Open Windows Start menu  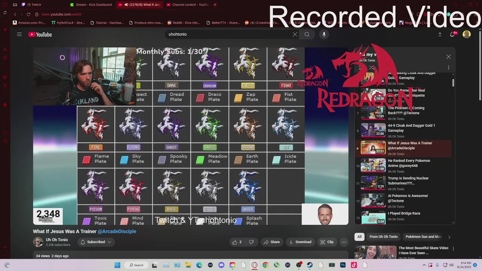(x=117, y=265)
